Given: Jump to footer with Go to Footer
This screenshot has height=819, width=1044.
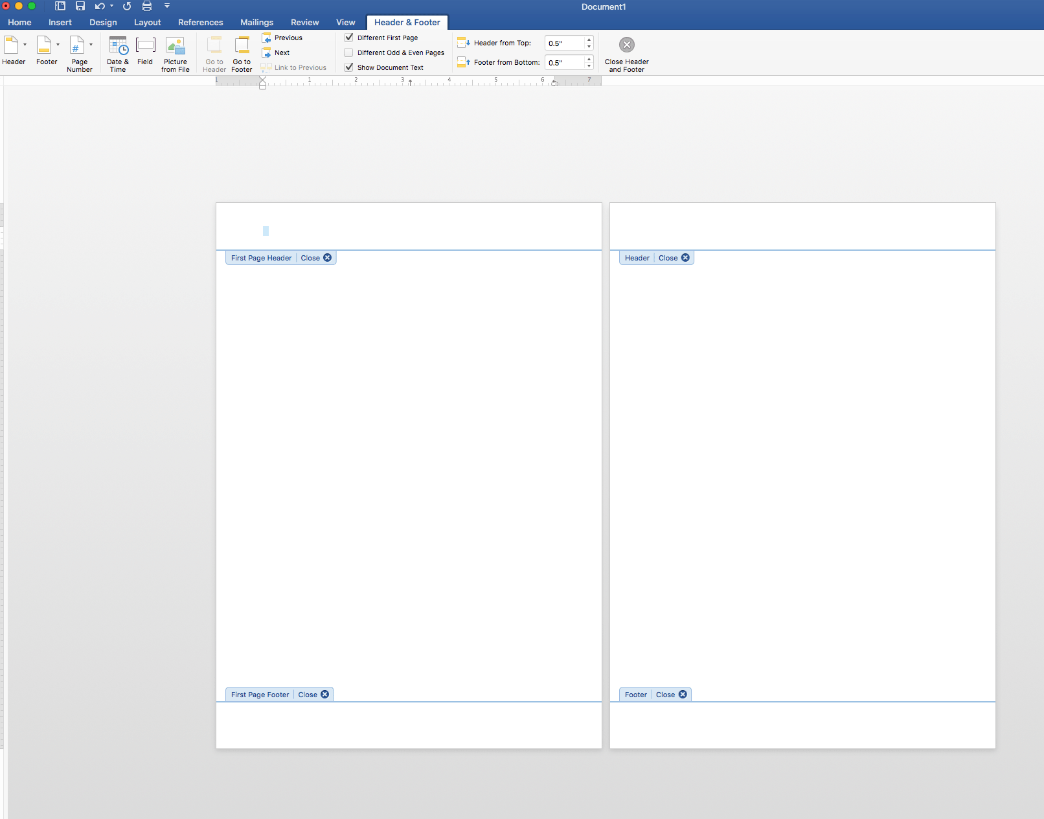Looking at the screenshot, I should (x=242, y=53).
